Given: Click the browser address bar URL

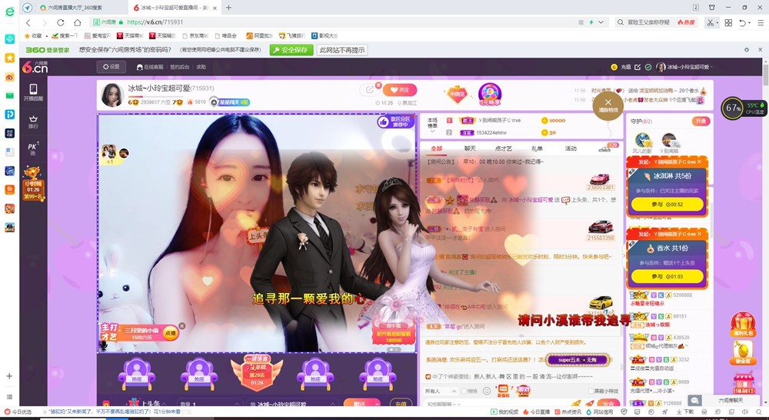Looking at the screenshot, I should 155,22.
